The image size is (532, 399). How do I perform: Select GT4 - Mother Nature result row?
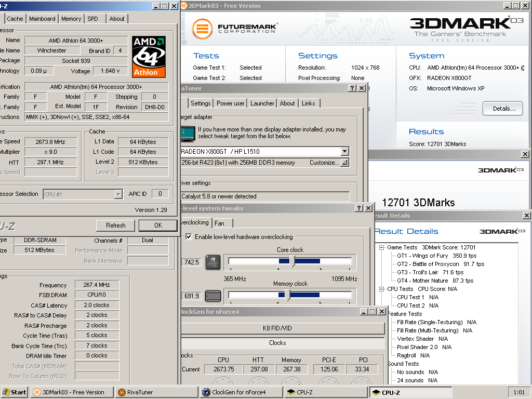pyautogui.click(x=435, y=281)
